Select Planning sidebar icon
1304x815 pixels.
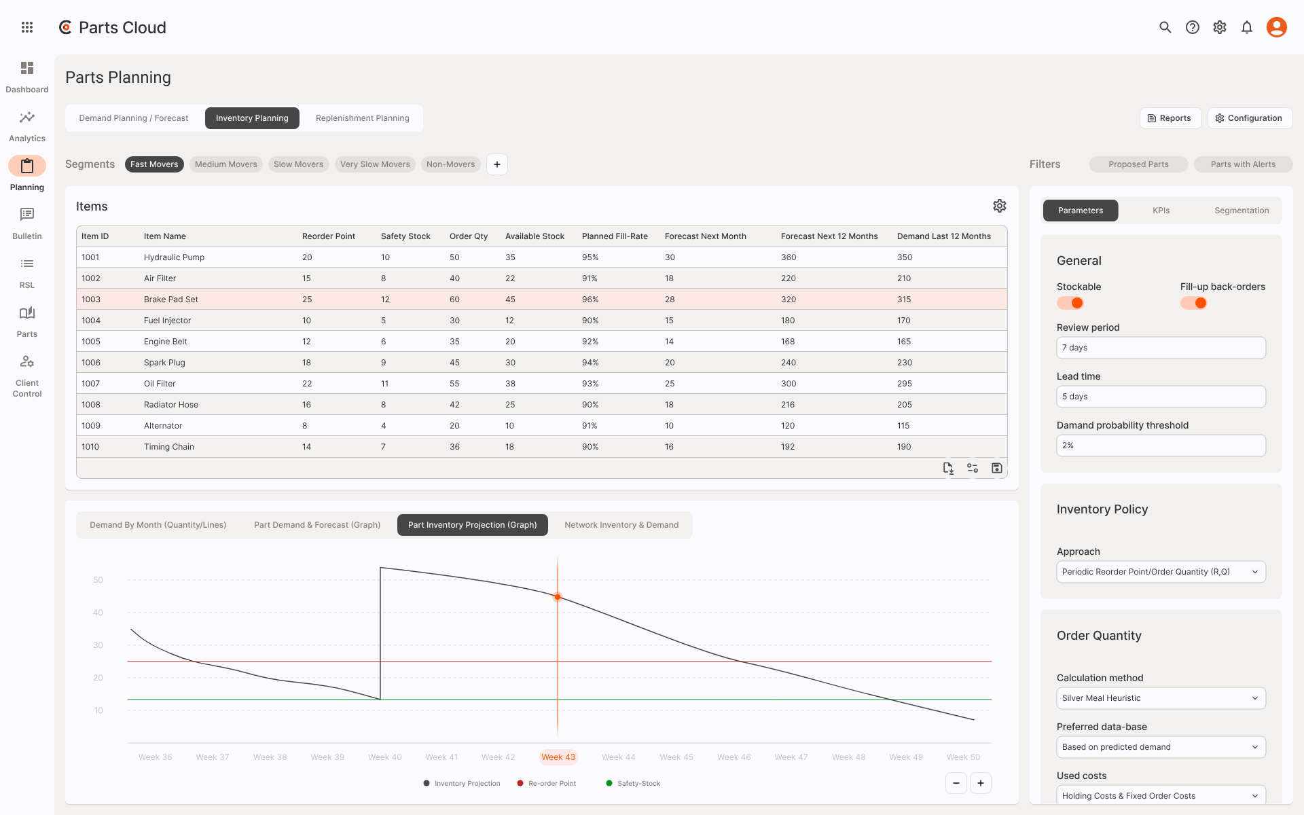click(x=27, y=166)
